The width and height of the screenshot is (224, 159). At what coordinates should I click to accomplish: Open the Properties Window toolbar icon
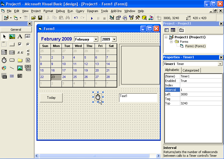click(x=118, y=18)
